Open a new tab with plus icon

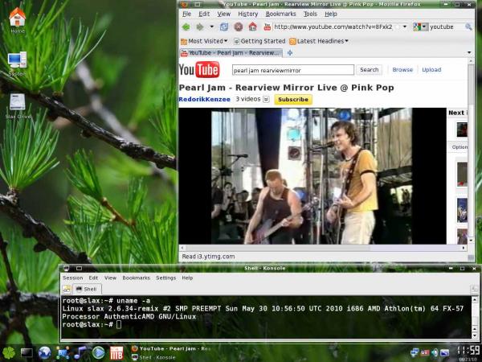289,53
